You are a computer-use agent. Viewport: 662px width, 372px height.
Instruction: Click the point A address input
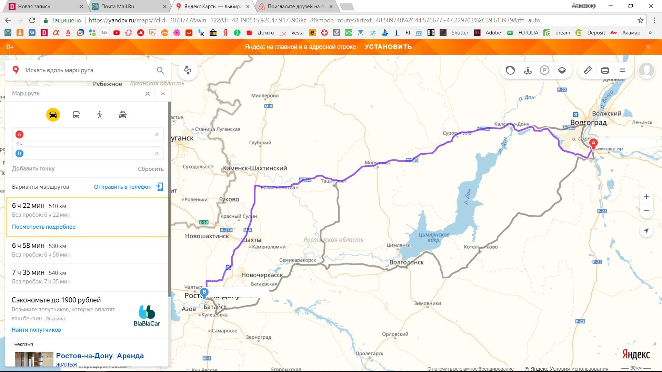click(x=88, y=134)
